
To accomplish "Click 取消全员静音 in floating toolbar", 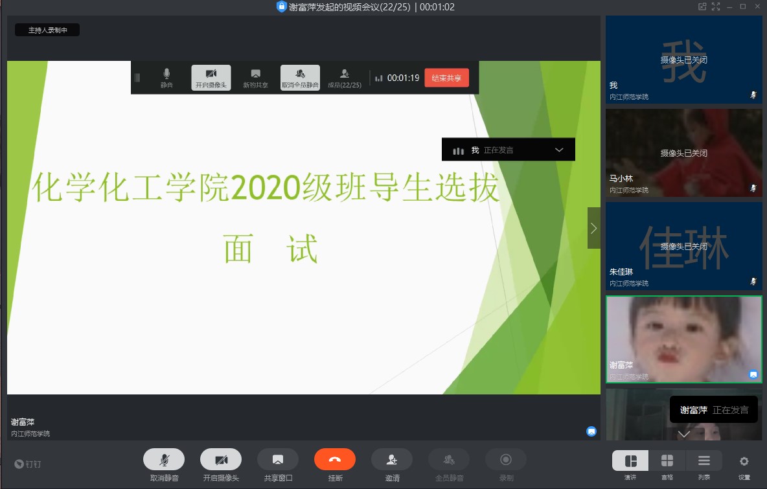I will 300,77.
